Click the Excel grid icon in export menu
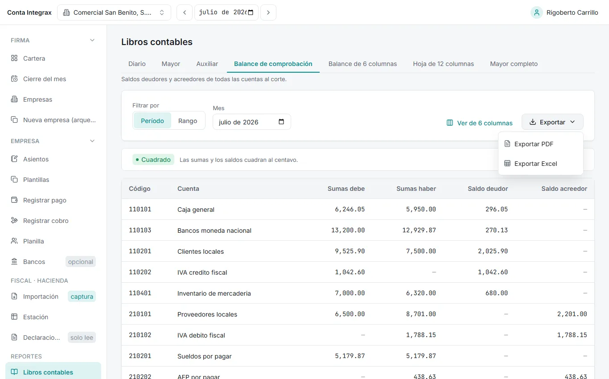Viewport: 609px width, 379px height. [x=507, y=164]
